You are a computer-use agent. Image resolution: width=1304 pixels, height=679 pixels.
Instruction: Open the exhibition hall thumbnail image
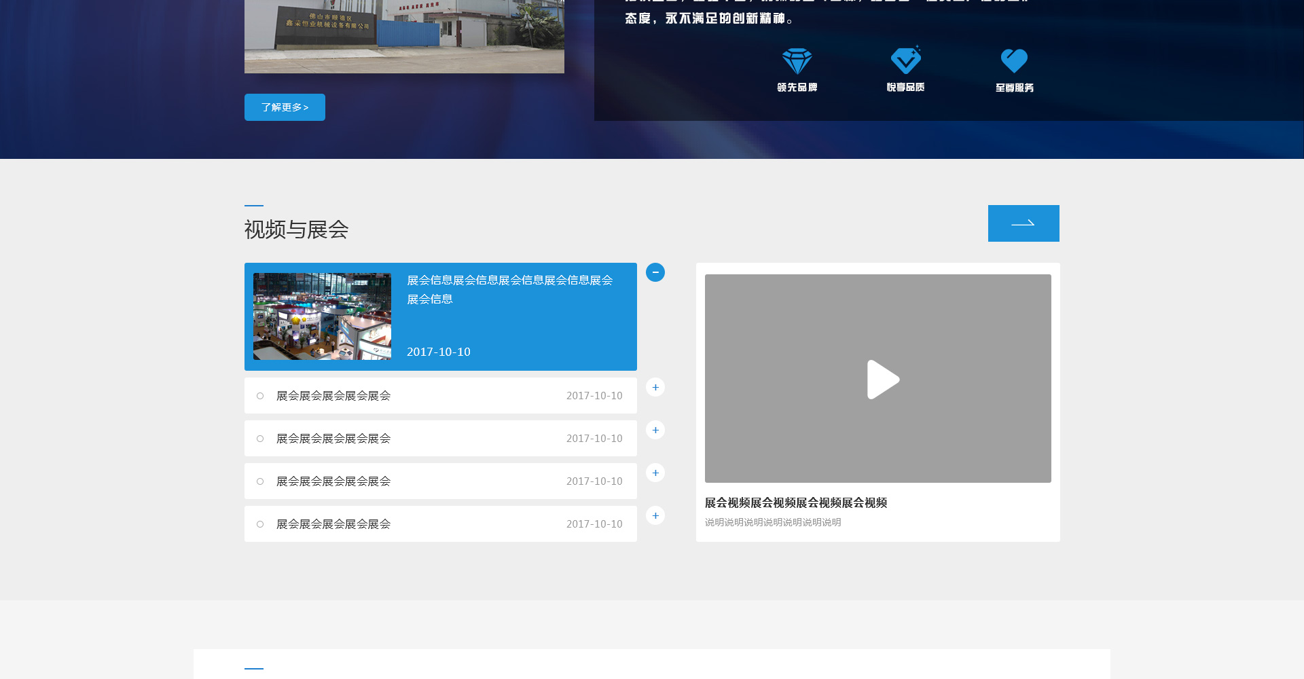click(322, 316)
